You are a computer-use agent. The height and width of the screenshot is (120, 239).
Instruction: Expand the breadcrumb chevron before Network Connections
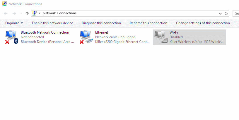click(39, 13)
